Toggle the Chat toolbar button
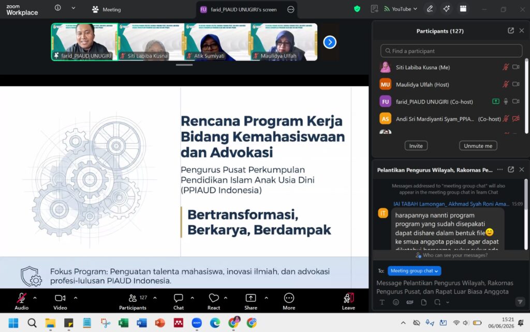 click(179, 301)
